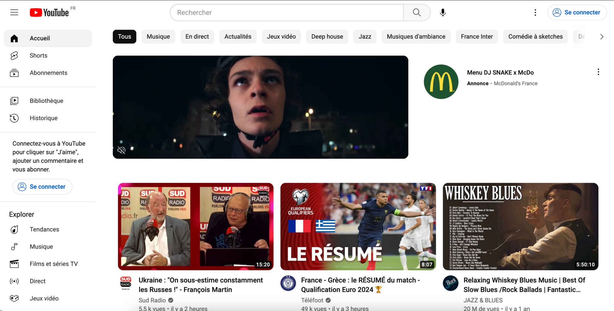Image resolution: width=614 pixels, height=311 pixels.
Task: Expand more filter chips with right chevron
Action: pos(602,37)
